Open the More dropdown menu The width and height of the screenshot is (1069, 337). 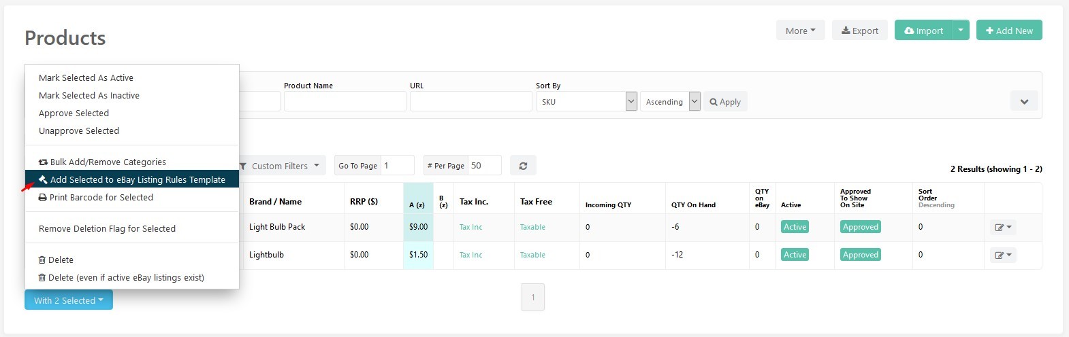click(x=800, y=31)
